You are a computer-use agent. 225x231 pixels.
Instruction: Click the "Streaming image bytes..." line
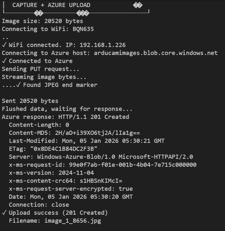[44, 77]
